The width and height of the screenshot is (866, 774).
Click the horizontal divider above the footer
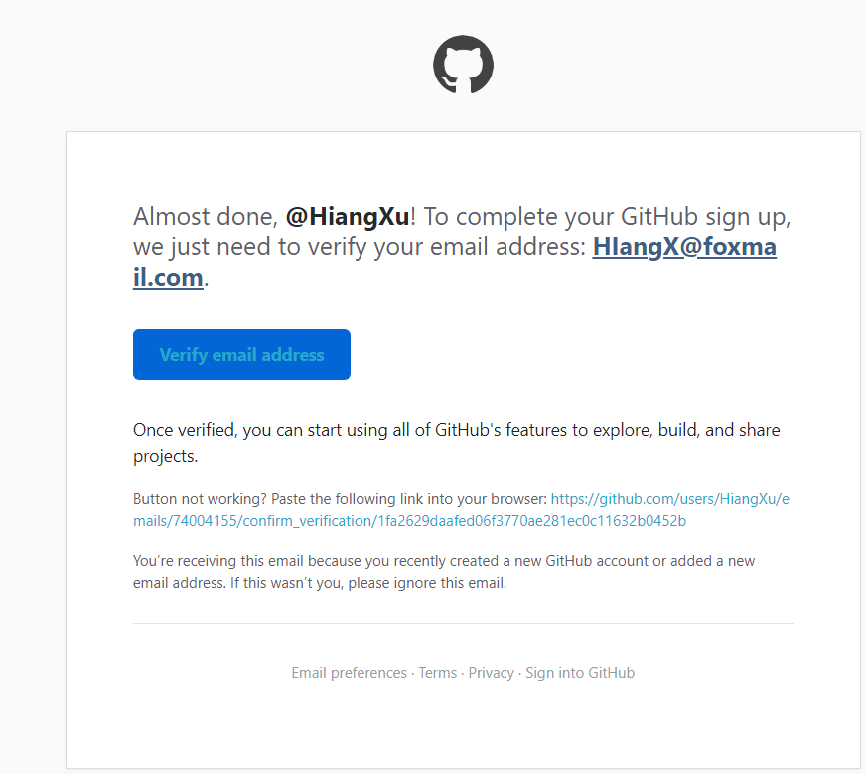pyautogui.click(x=463, y=624)
